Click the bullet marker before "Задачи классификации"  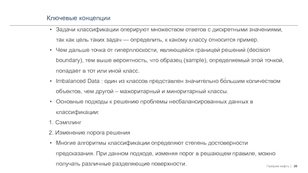point(51,30)
